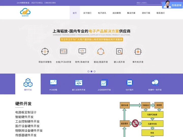Select the active second carousel dot
This screenshot has height=137, width=183.
[91, 71]
